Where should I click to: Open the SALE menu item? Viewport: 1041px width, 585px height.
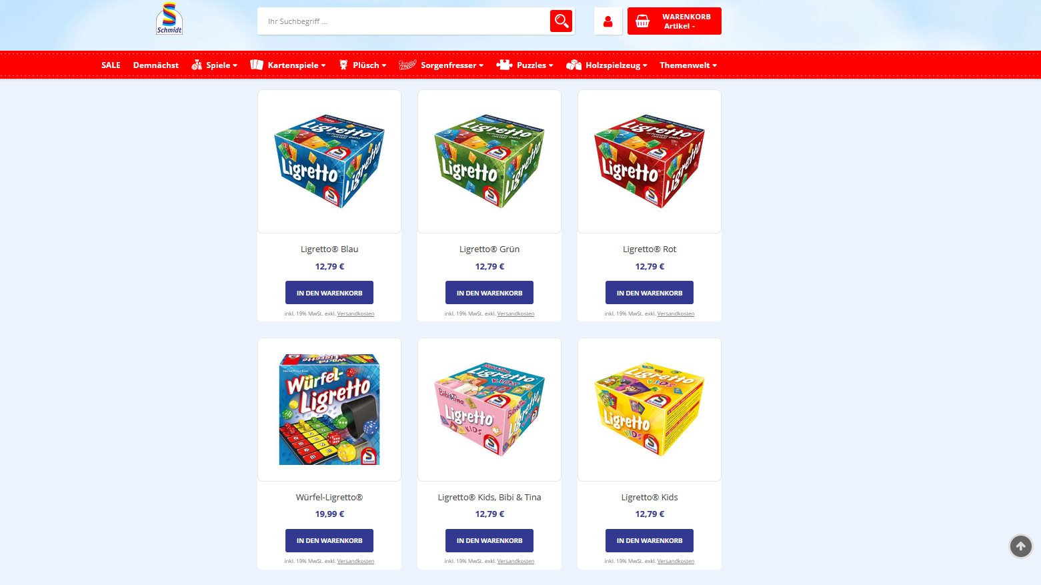[x=111, y=65]
